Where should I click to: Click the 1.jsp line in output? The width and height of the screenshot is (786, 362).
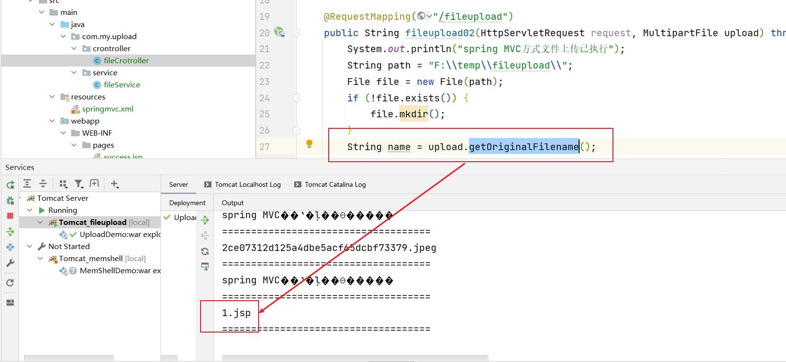point(236,313)
